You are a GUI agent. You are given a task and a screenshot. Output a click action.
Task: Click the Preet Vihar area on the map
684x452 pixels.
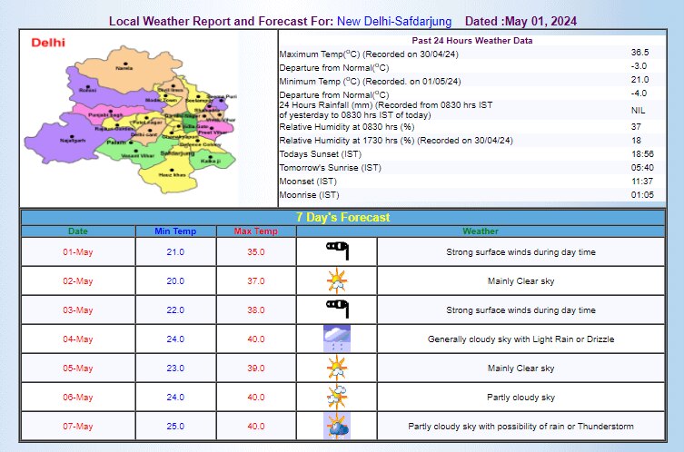click(213, 132)
